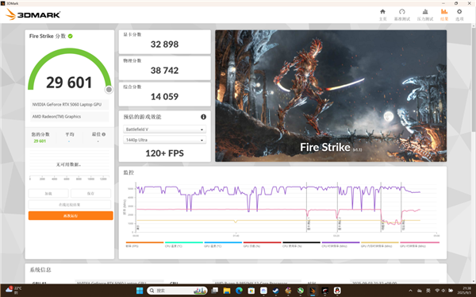Open Steam from the taskbar
Screen dimensions: 476x297
(x=275, y=291)
